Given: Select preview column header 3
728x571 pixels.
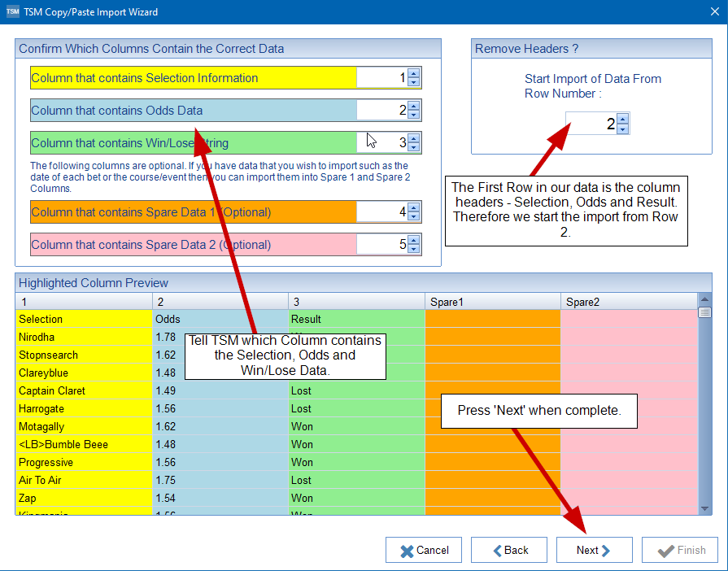Looking at the screenshot, I should tap(356, 302).
